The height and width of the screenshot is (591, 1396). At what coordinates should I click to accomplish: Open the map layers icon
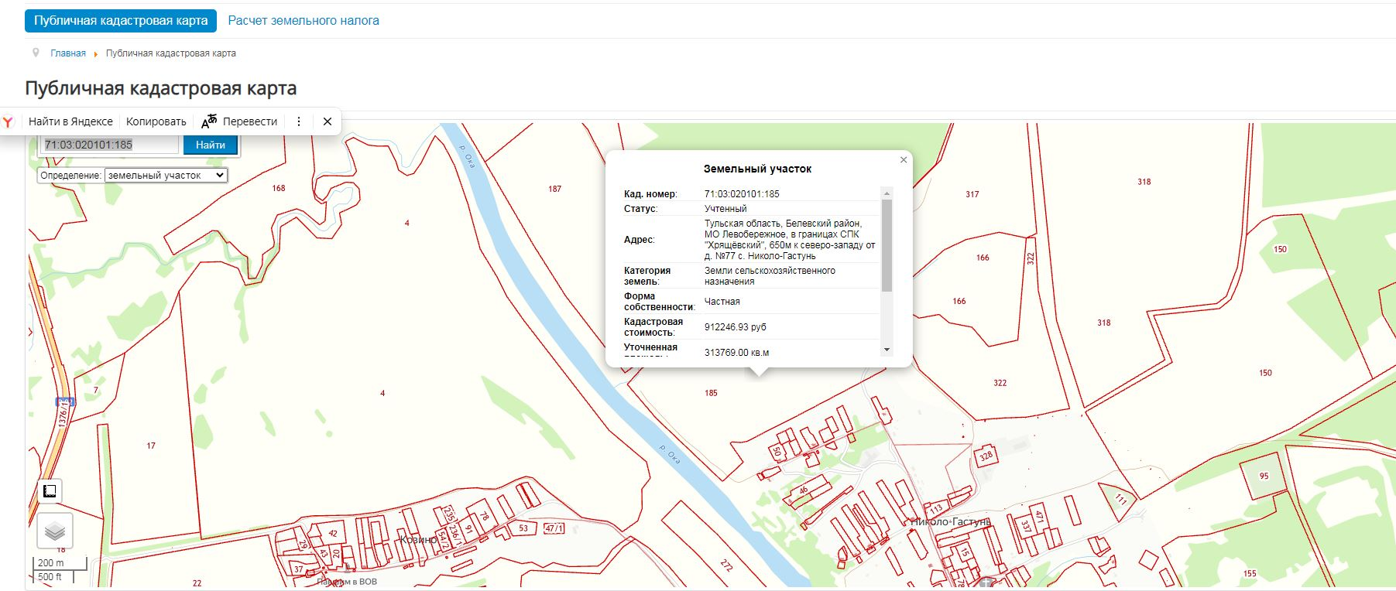click(55, 531)
